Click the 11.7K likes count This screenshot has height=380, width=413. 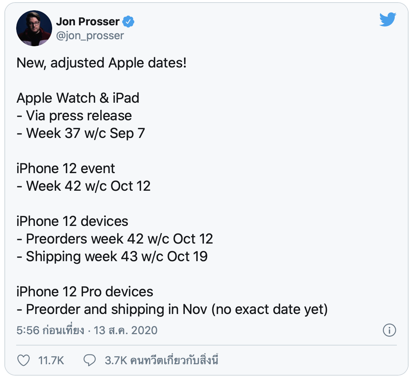51,361
